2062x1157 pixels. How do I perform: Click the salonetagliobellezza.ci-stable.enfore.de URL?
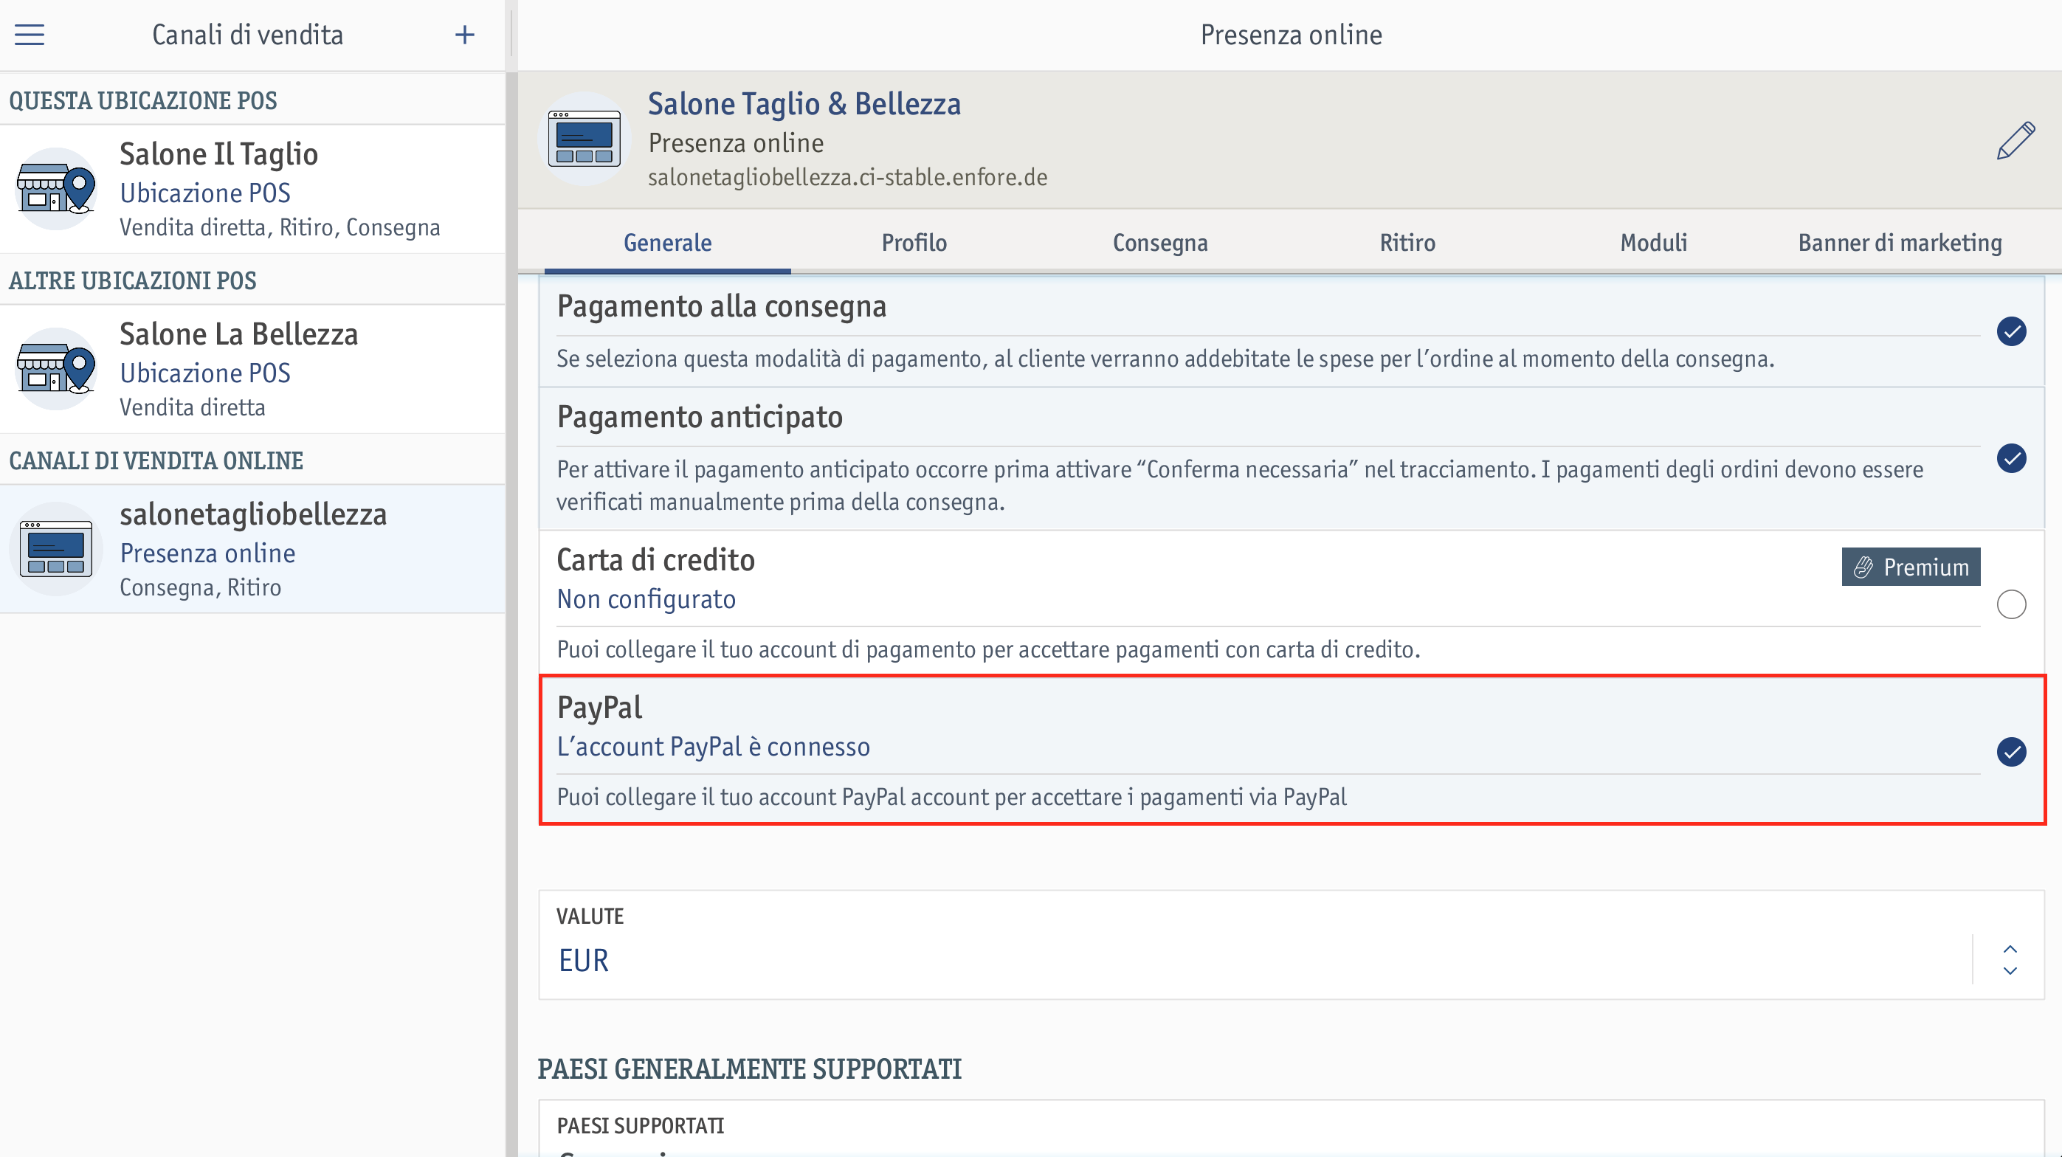click(x=847, y=177)
